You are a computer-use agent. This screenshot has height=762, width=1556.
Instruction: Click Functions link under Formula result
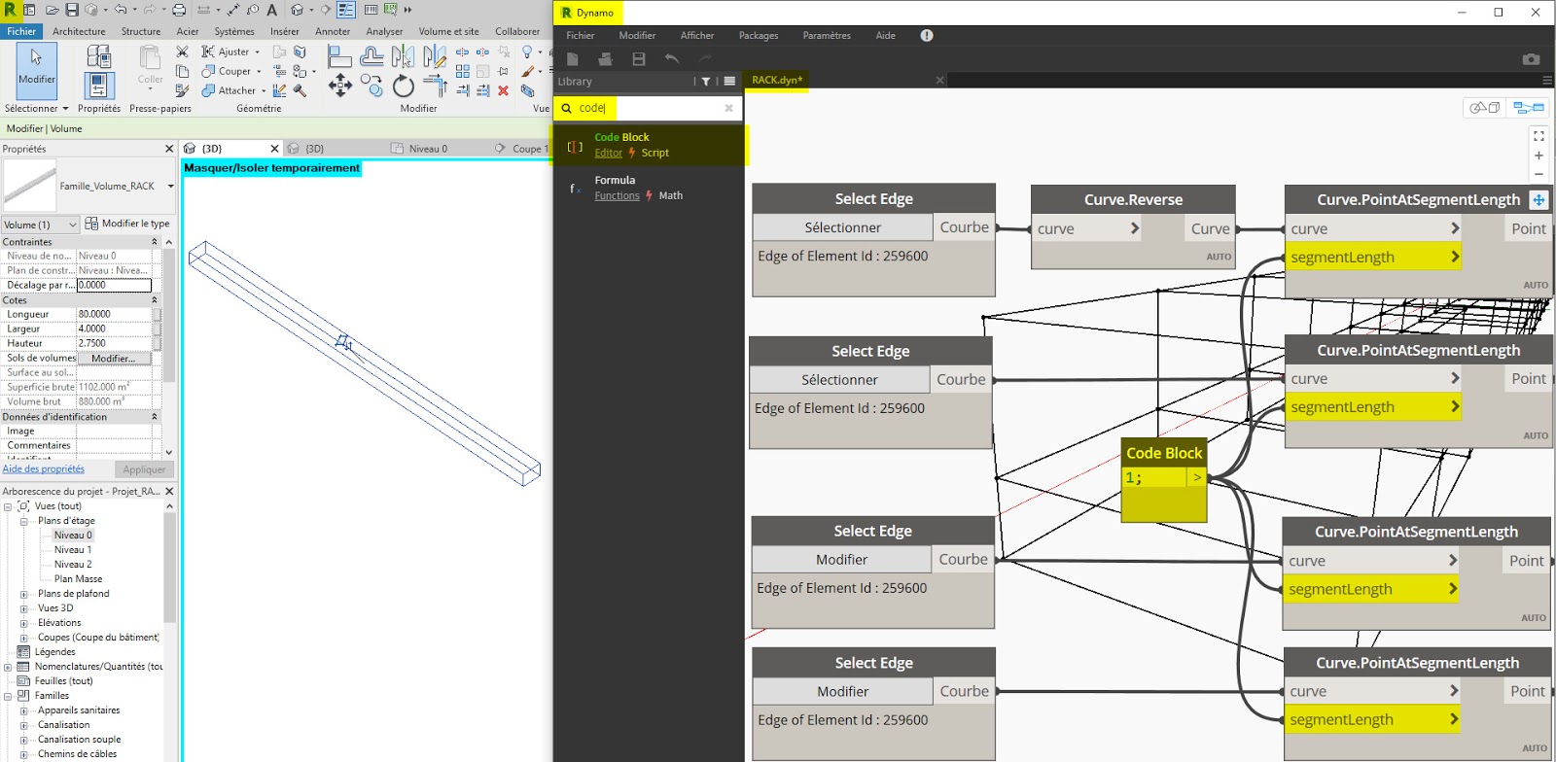(618, 196)
